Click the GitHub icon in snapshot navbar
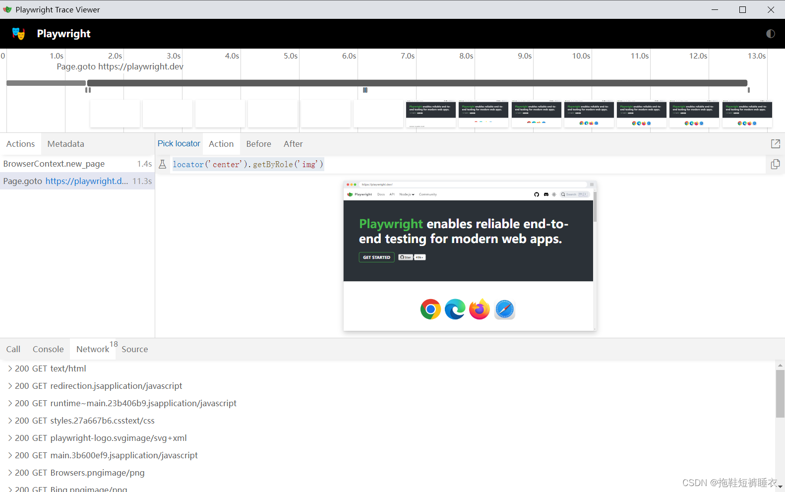Image resolution: width=785 pixels, height=492 pixels. coord(537,194)
